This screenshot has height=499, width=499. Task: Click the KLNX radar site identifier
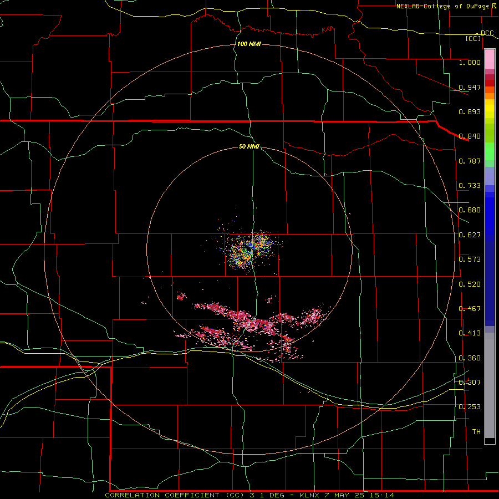tap(309, 495)
